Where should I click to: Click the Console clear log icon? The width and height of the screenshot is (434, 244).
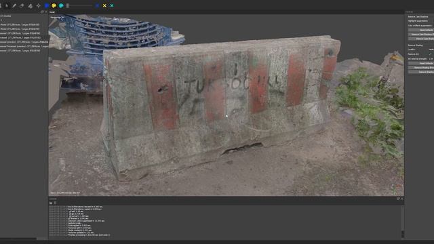55,203
